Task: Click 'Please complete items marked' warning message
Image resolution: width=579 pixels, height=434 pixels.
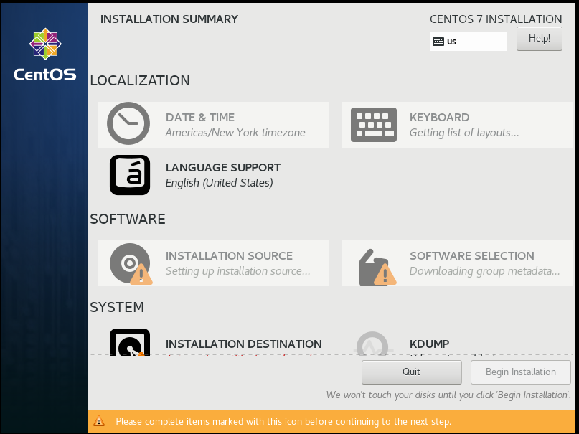Action: [x=283, y=422]
